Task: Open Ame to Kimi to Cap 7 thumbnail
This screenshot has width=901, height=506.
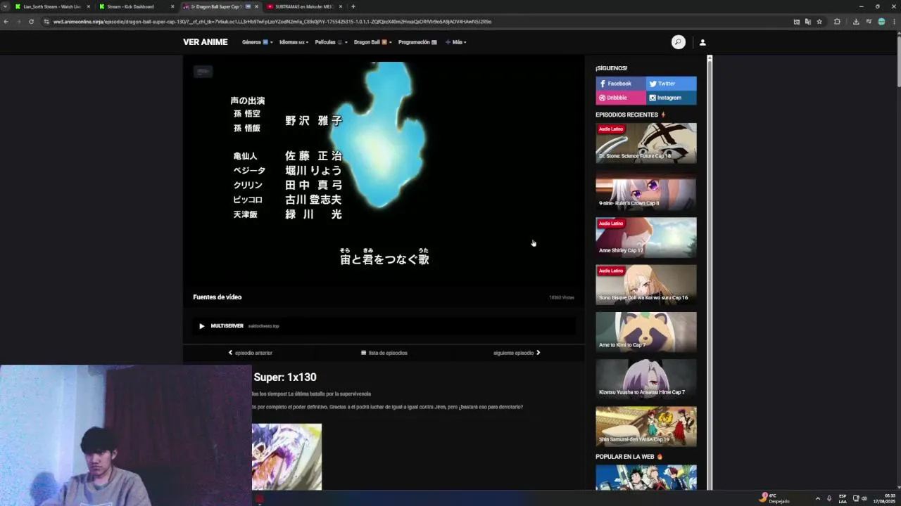Action: click(646, 332)
